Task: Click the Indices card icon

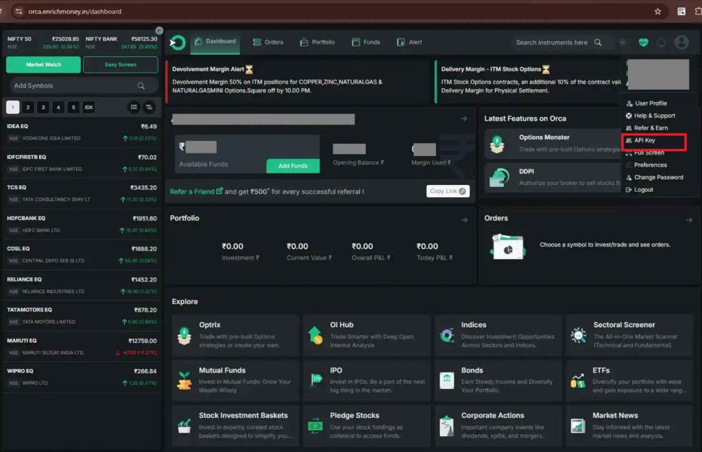Action: tap(447, 336)
